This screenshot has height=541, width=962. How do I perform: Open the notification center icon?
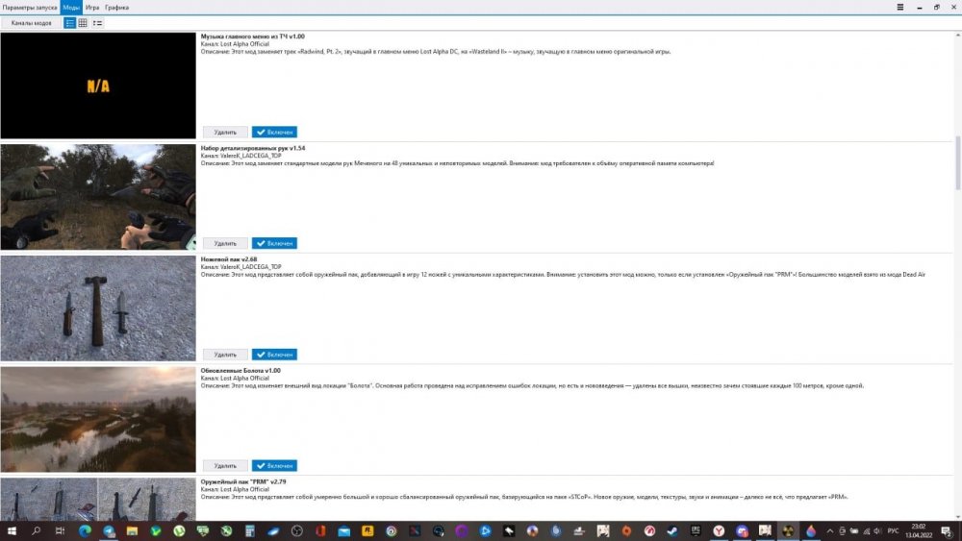coord(947,530)
